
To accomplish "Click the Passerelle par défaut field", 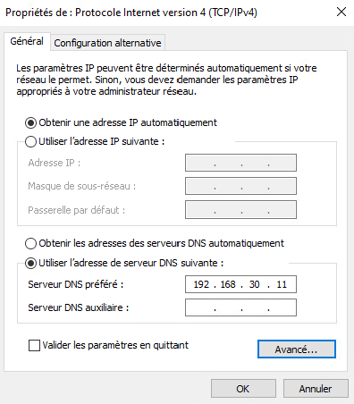I will pos(240,210).
